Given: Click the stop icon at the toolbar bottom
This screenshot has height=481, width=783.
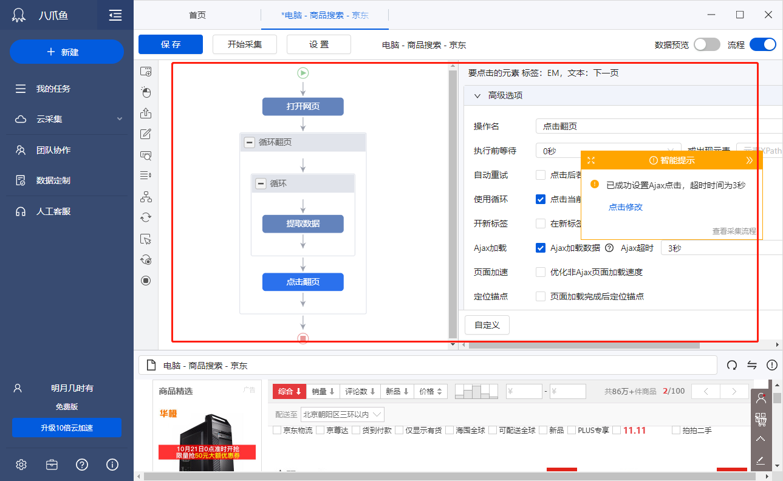Looking at the screenshot, I should coord(146,280).
